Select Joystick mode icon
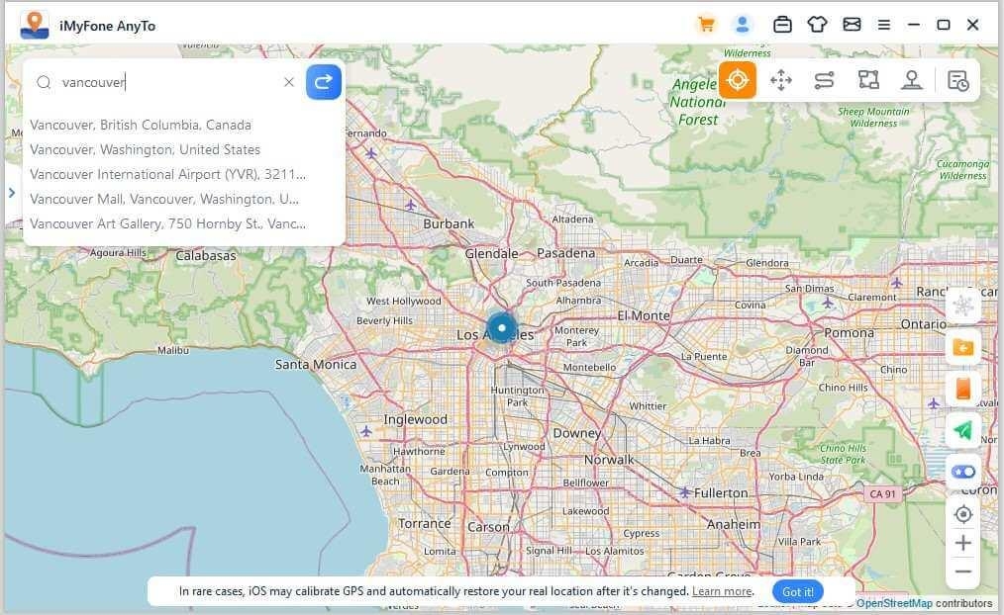 point(911,80)
